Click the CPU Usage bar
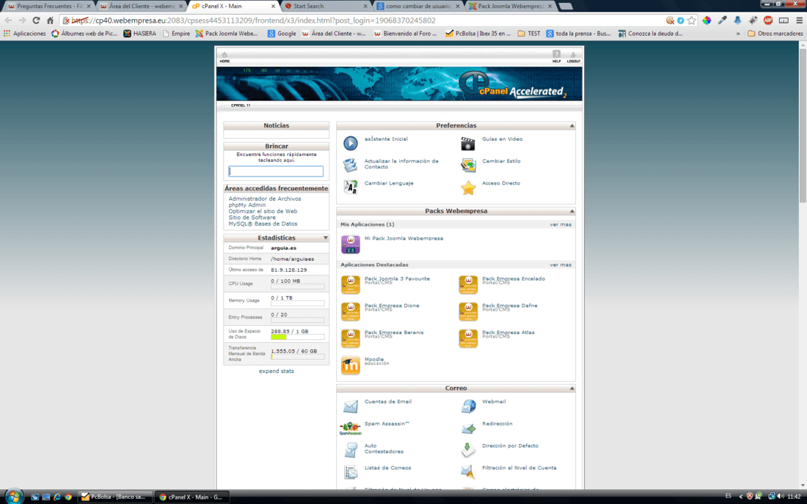Screen dimensions: 807x504 297,286
